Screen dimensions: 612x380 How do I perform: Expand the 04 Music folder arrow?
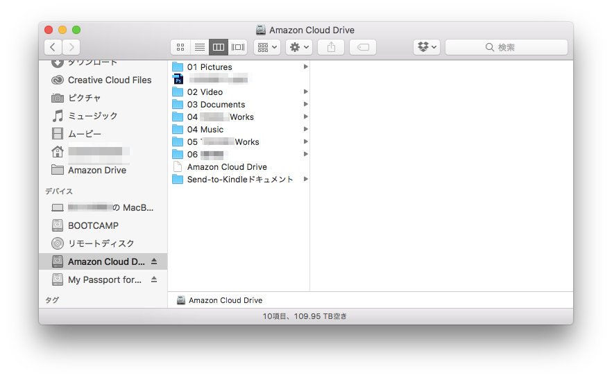click(x=305, y=129)
